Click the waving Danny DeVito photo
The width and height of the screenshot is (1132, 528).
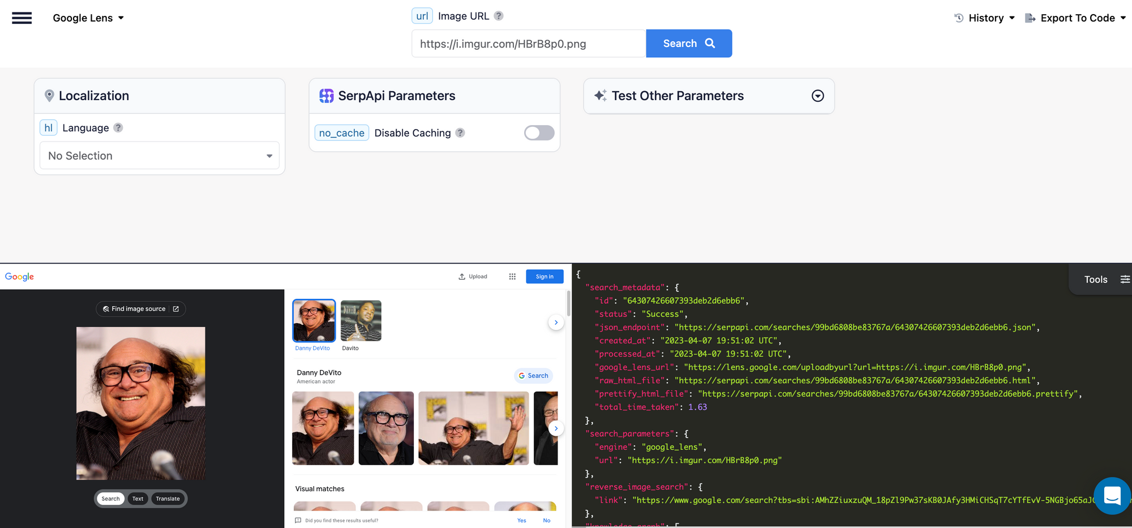click(x=474, y=428)
